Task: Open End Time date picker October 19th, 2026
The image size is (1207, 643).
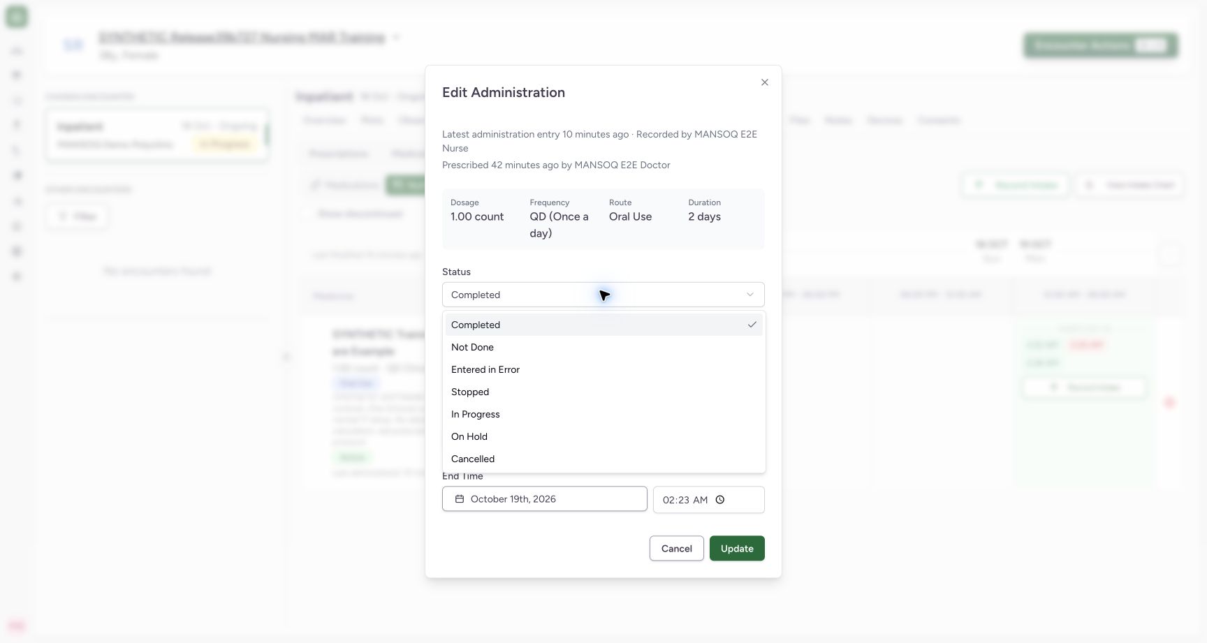Action: 545,499
